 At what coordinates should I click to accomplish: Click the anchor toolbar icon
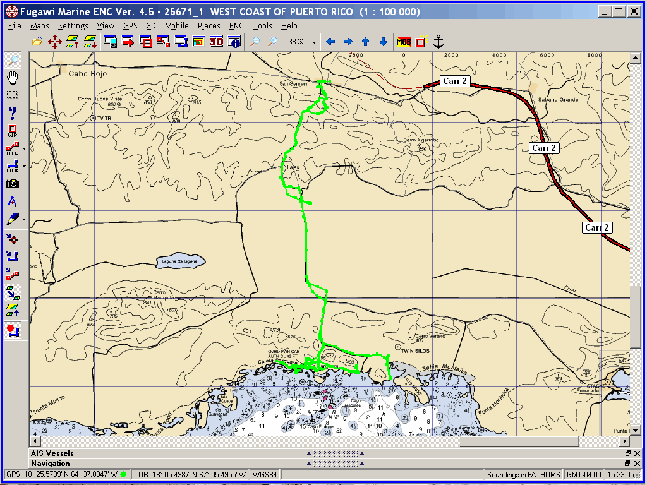tap(438, 41)
